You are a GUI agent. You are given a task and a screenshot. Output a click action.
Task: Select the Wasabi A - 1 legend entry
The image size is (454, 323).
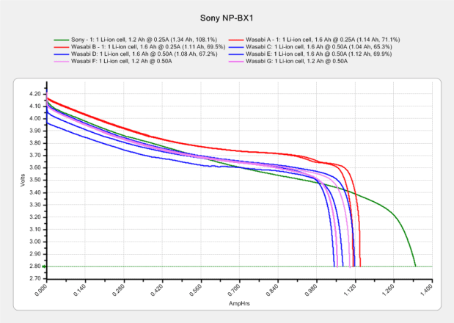click(x=314, y=40)
